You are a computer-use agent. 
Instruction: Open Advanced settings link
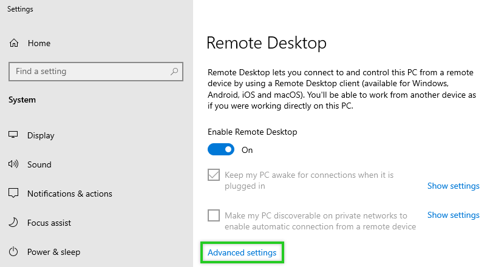(x=242, y=252)
